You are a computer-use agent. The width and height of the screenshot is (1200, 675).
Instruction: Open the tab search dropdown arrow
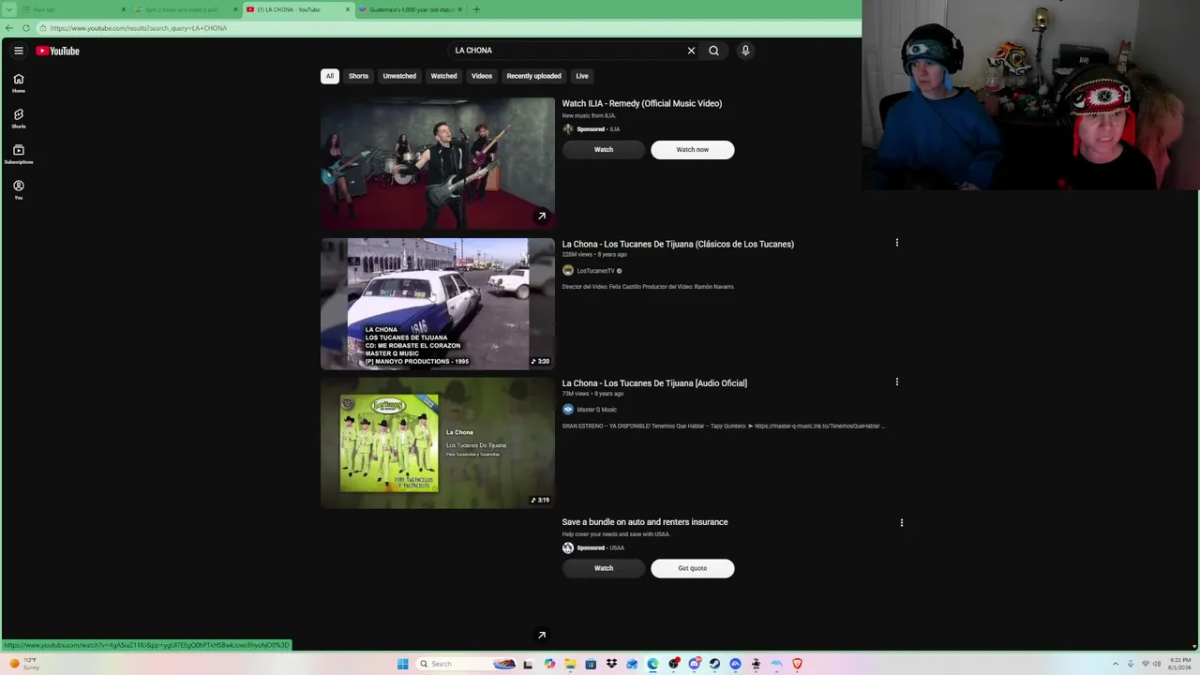click(10, 9)
